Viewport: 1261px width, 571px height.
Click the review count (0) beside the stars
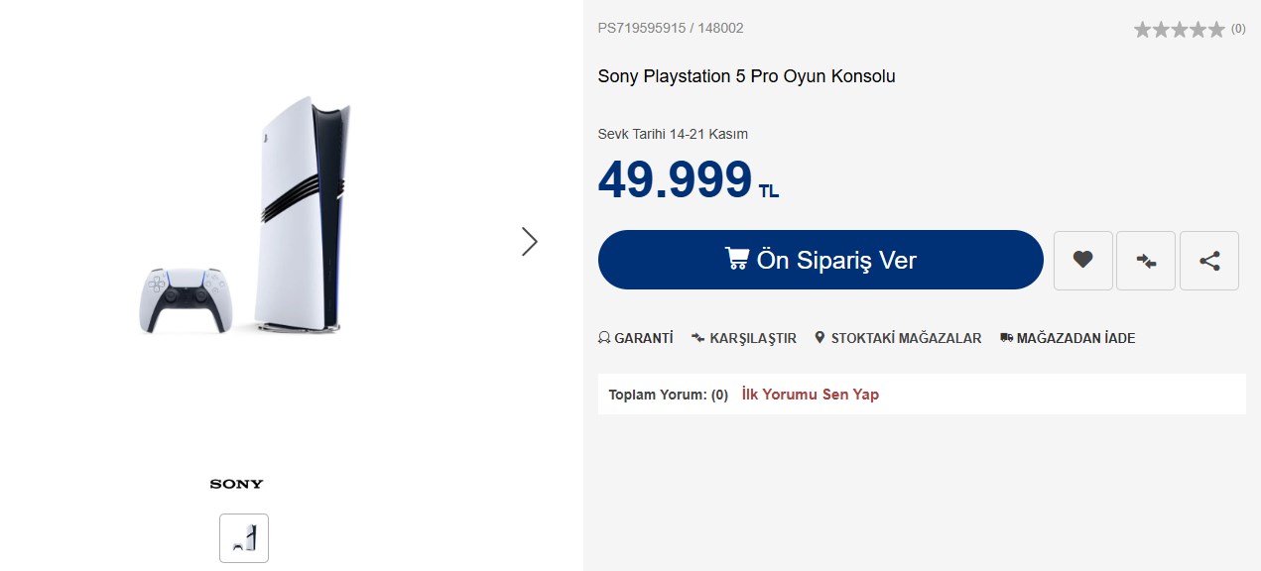[x=1238, y=29]
